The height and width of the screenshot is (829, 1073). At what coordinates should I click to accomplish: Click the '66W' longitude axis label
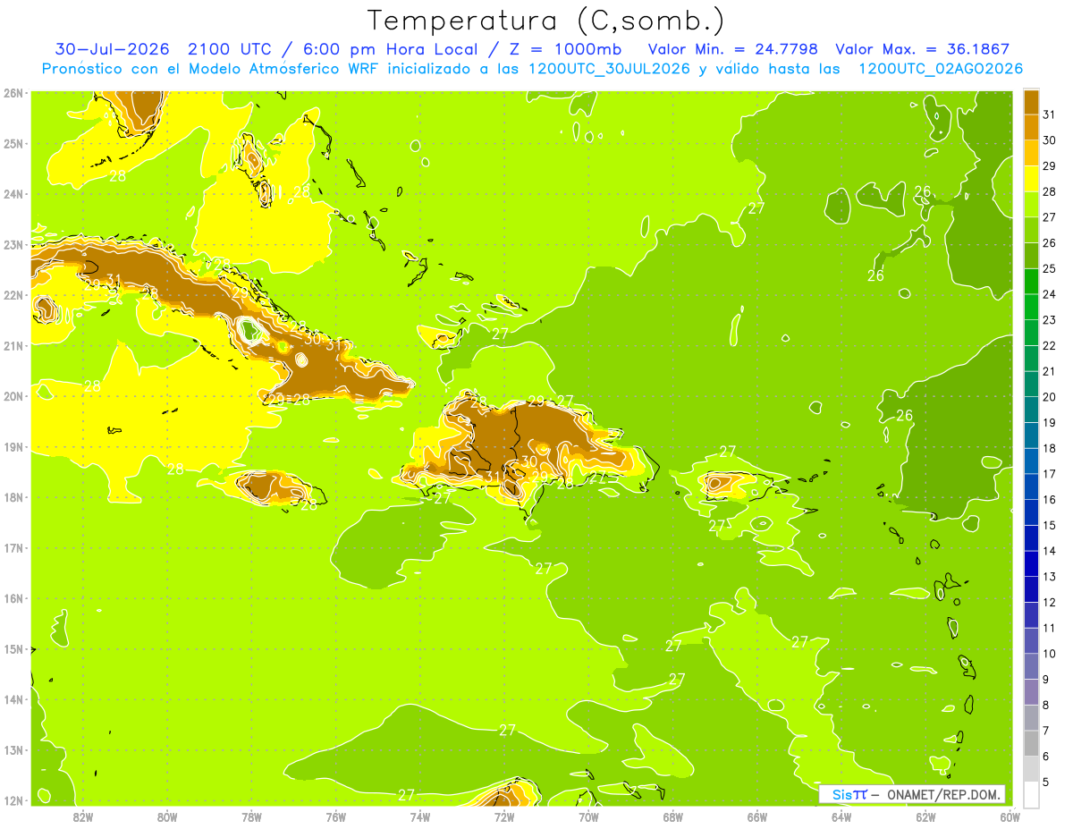click(756, 816)
